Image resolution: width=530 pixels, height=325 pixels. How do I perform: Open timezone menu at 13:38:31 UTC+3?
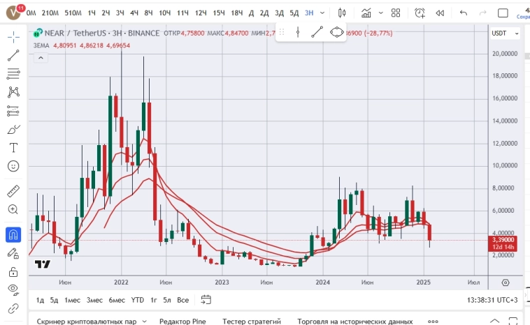pos(492,300)
